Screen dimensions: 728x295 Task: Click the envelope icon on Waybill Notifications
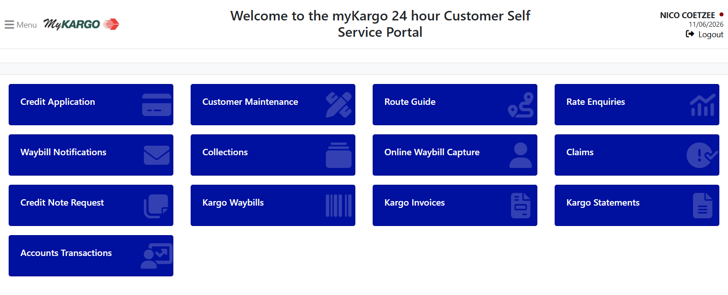pyautogui.click(x=157, y=155)
